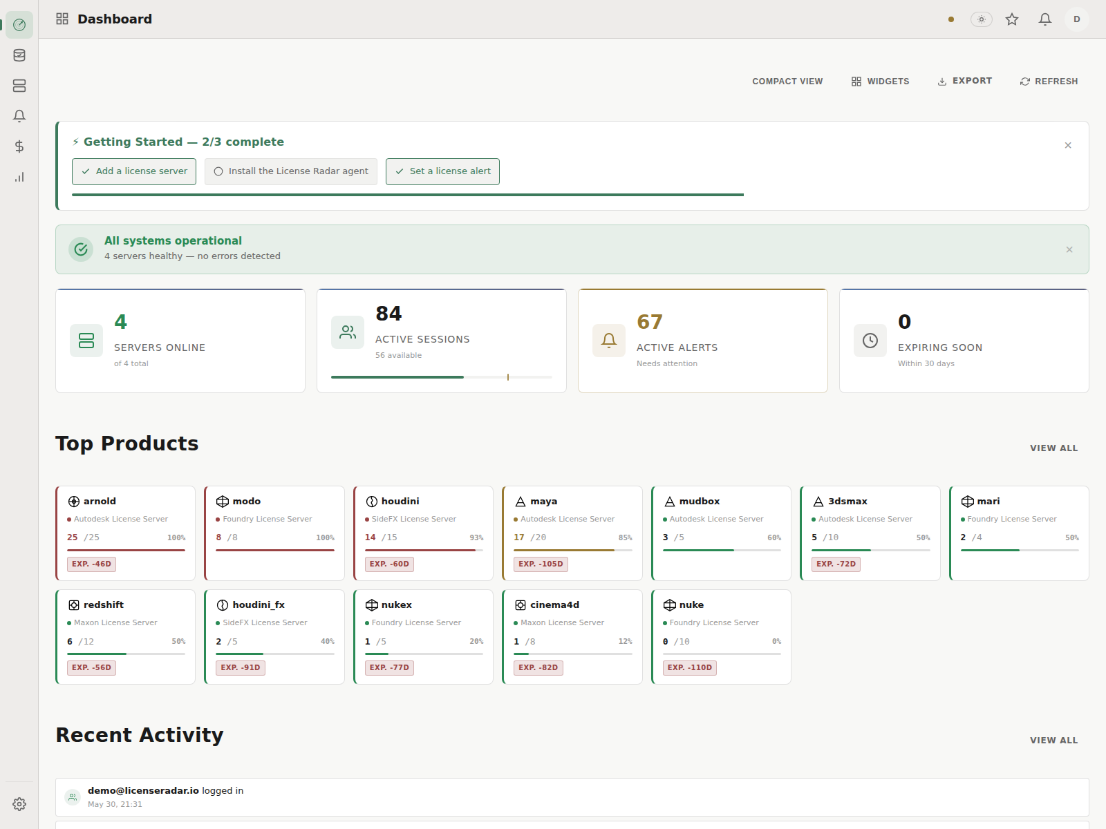This screenshot has height=829, width=1106.
Task: Open the dashboard gauge icon in sidebar
Action: coord(19,25)
